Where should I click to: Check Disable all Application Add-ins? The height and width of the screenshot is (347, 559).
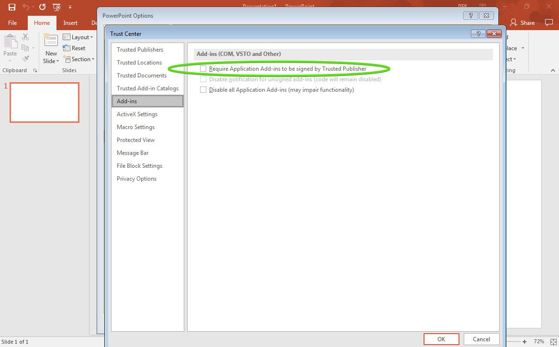(203, 90)
